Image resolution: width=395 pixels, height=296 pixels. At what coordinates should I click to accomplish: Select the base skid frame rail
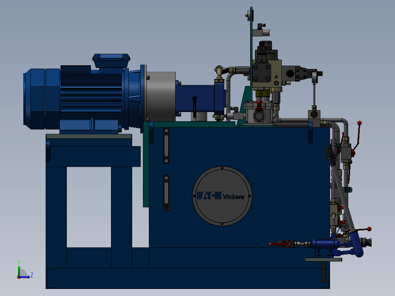(x=188, y=278)
